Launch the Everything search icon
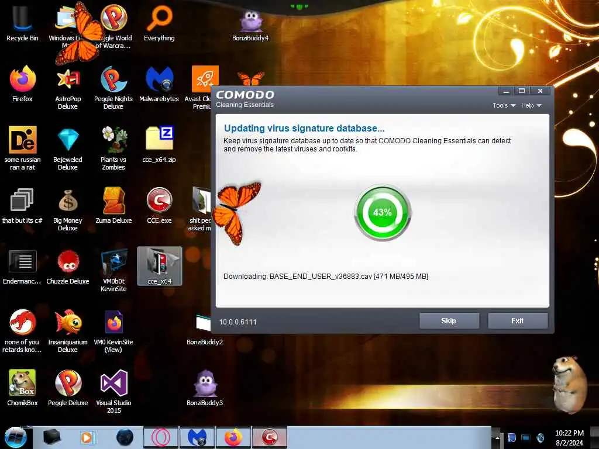Viewport: 599px width, 449px height. pos(159,23)
